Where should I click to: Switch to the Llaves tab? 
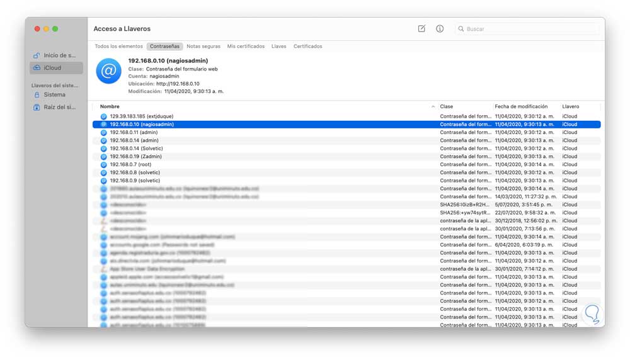[279, 46]
